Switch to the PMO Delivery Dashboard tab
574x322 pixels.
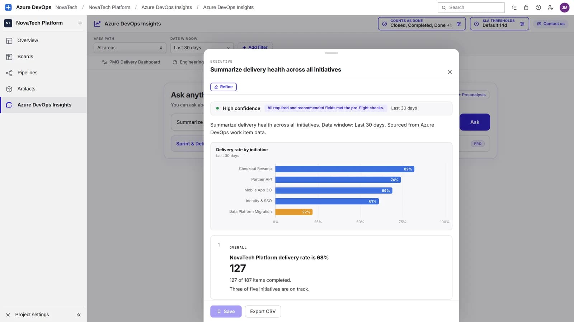[x=131, y=62]
